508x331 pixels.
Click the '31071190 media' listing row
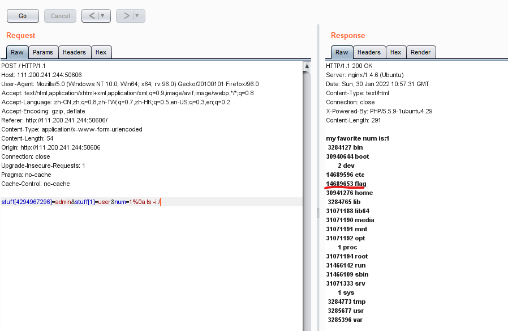click(350, 220)
